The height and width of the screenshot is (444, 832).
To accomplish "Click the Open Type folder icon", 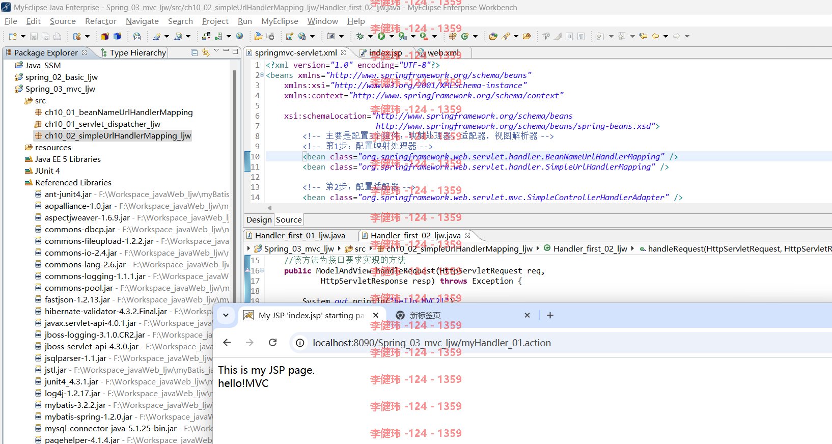I will pyautogui.click(x=493, y=36).
